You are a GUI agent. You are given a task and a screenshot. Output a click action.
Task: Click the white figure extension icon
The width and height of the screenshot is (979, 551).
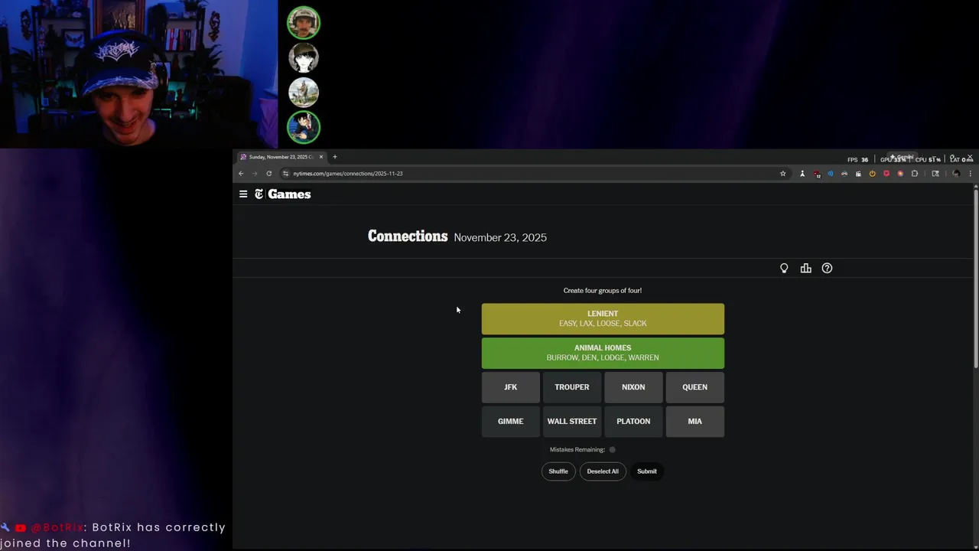(802, 174)
